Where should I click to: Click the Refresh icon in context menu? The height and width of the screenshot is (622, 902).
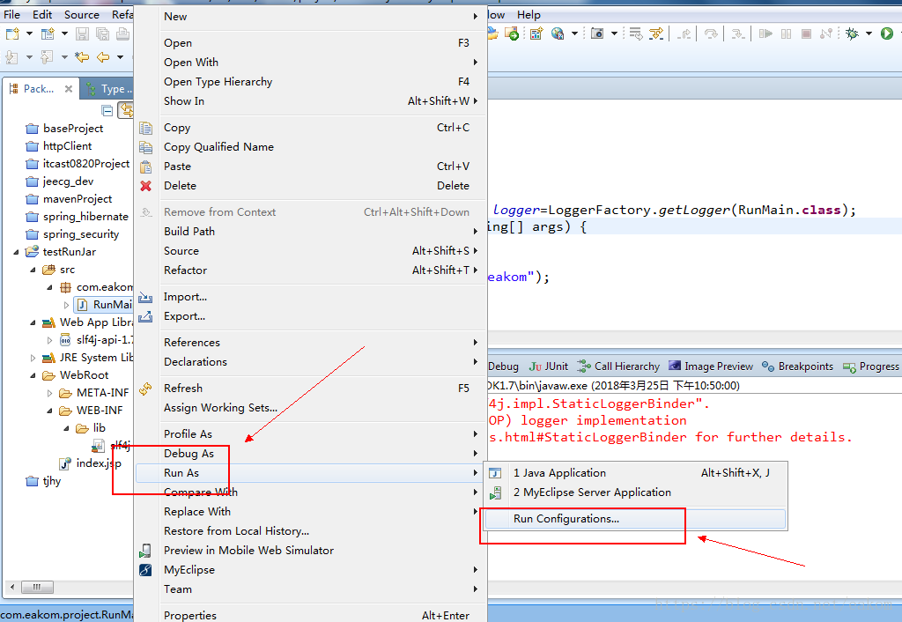click(x=145, y=389)
